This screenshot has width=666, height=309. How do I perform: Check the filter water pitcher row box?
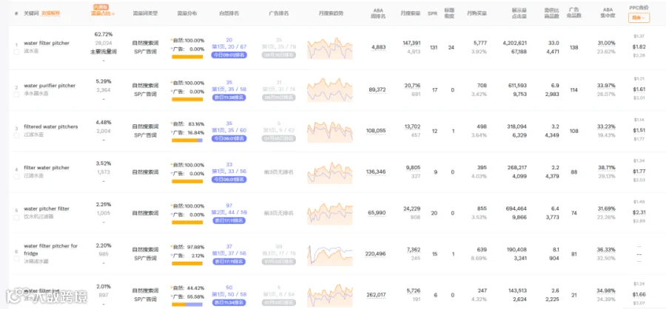coord(16,176)
